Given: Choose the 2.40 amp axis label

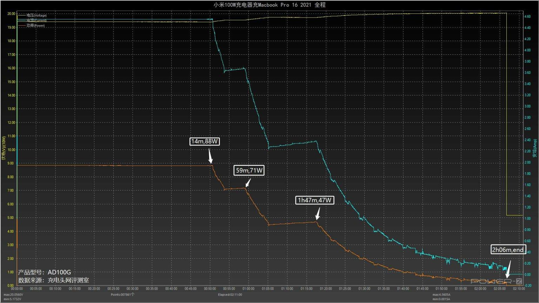Looking at the screenshot, I should [x=527, y=140].
